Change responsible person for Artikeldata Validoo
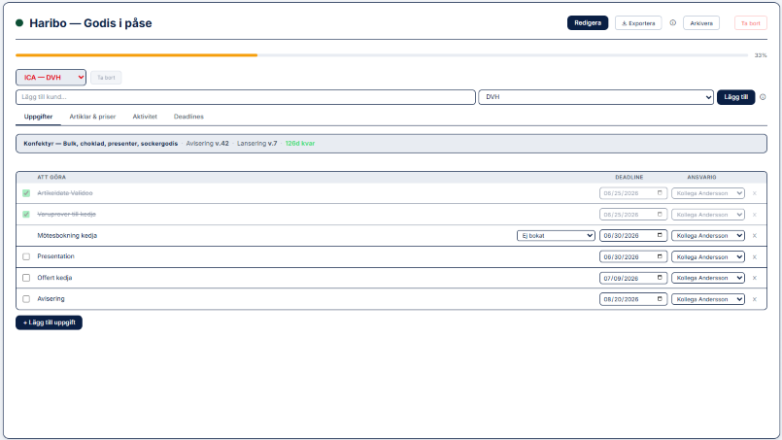This screenshot has height=440, width=782. [708, 193]
